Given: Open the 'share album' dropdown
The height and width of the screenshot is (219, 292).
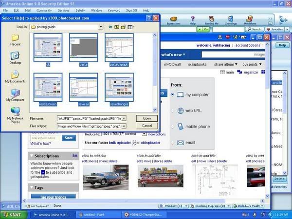Looking at the screenshot, I should (226, 64).
